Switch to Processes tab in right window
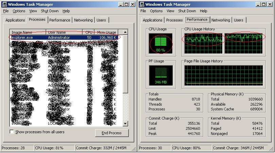275x153 pixels. pos(174,20)
